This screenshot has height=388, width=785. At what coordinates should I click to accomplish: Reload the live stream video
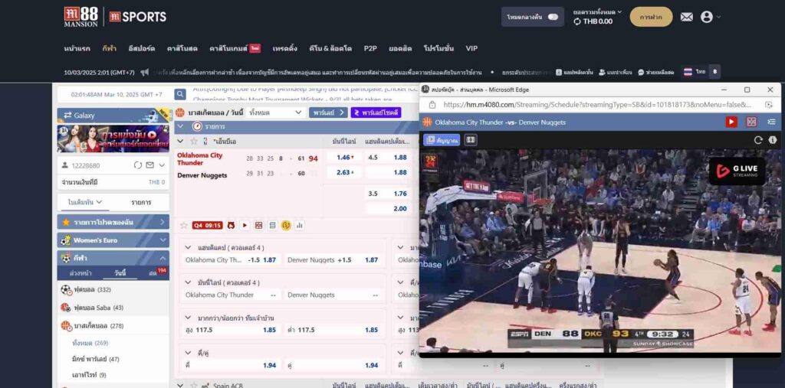point(758,140)
